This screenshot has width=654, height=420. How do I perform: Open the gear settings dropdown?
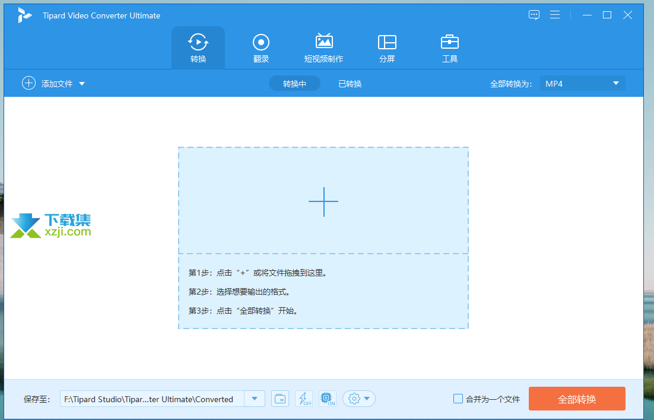(x=359, y=399)
